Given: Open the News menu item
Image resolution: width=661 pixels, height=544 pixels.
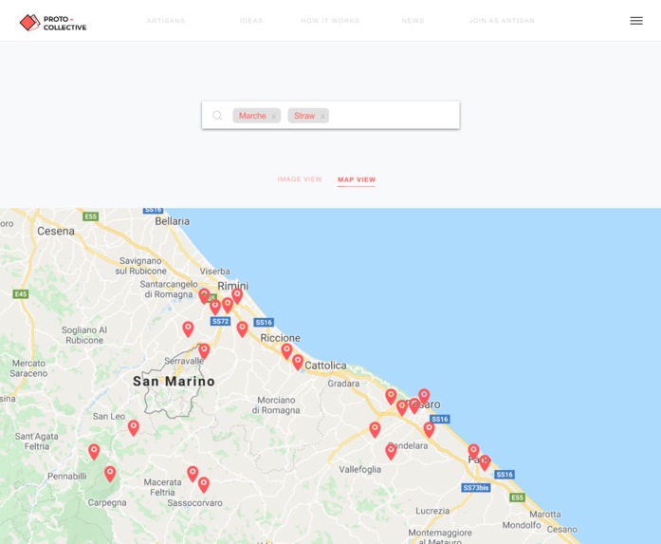Looking at the screenshot, I should point(413,21).
